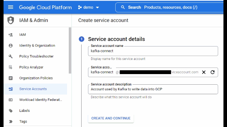The height and width of the screenshot is (127, 227).
Task: Click the Labels tag icon
Action: (11, 110)
